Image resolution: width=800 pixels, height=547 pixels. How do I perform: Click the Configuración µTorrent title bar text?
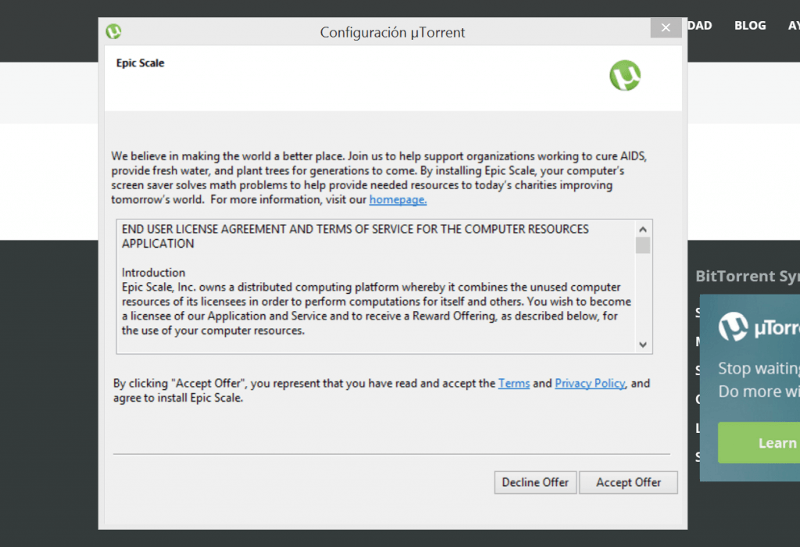(392, 33)
